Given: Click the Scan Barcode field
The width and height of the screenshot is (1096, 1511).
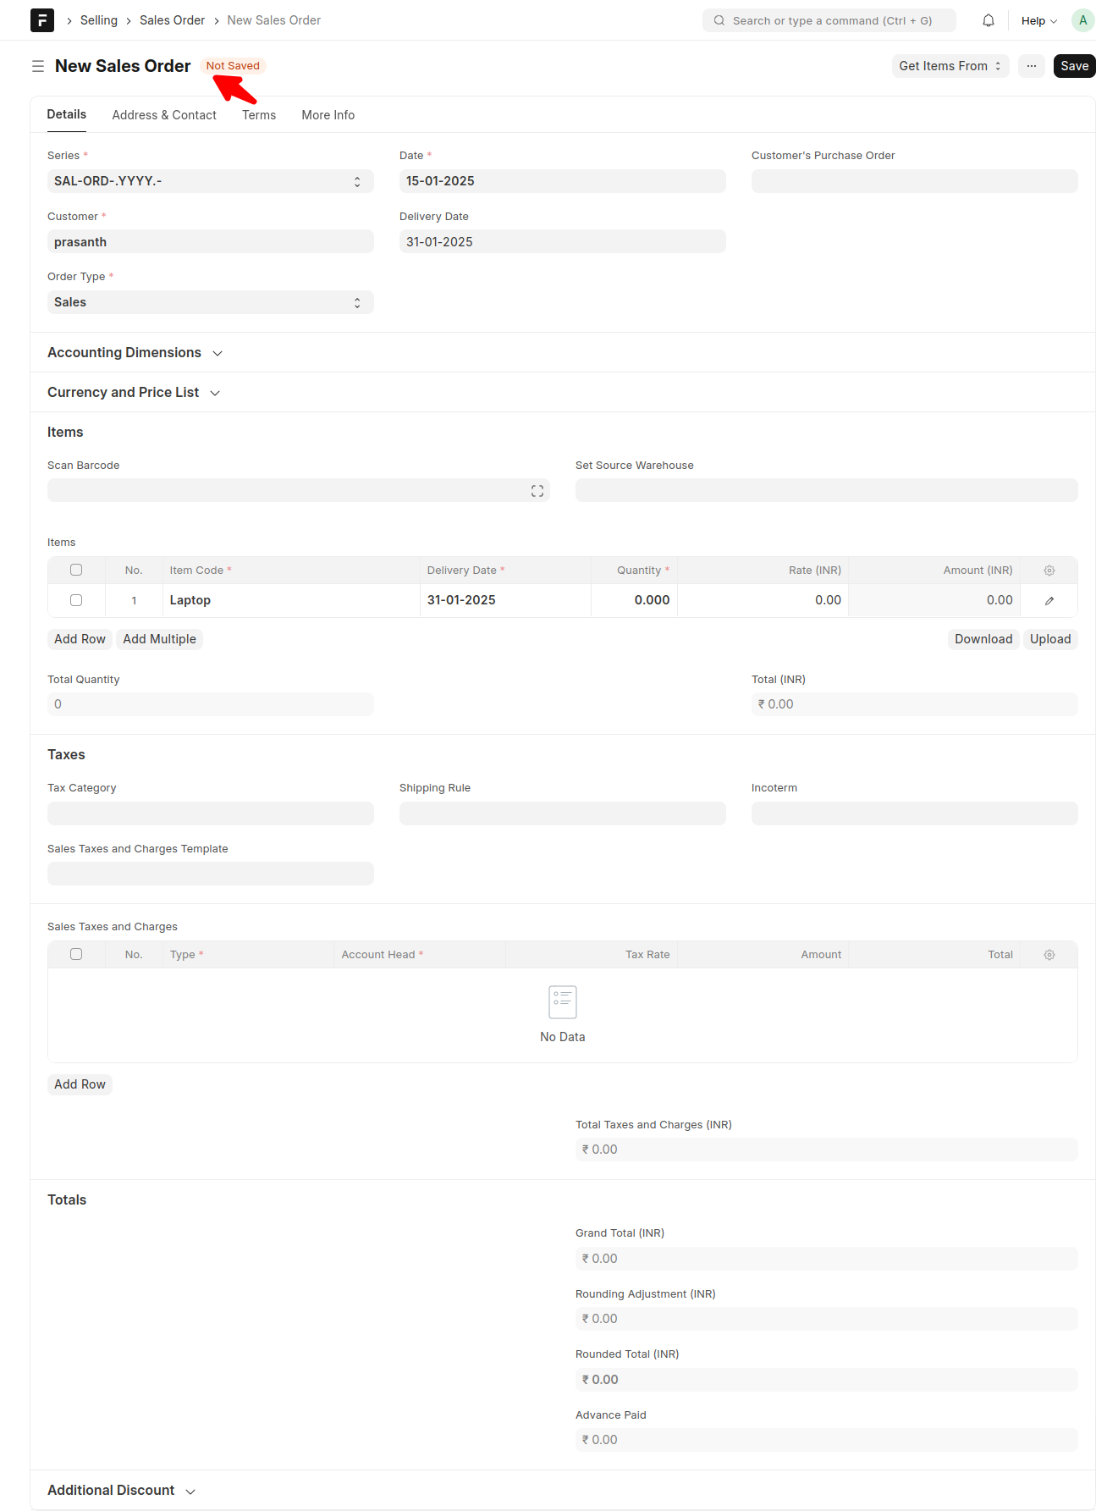Looking at the screenshot, I should click(x=299, y=490).
